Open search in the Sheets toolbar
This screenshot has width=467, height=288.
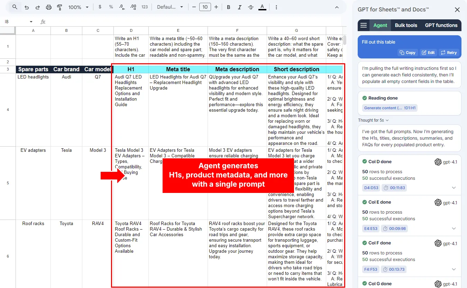(x=15, y=7)
